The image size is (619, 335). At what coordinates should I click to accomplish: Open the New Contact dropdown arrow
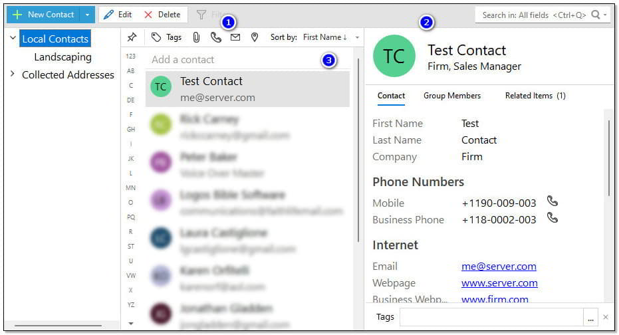(x=88, y=15)
